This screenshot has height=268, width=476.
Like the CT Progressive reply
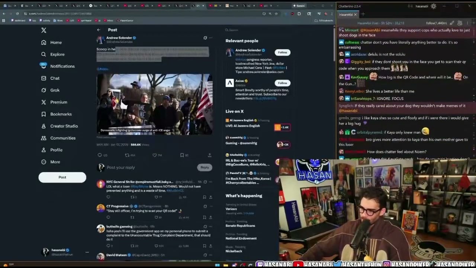click(x=156, y=217)
